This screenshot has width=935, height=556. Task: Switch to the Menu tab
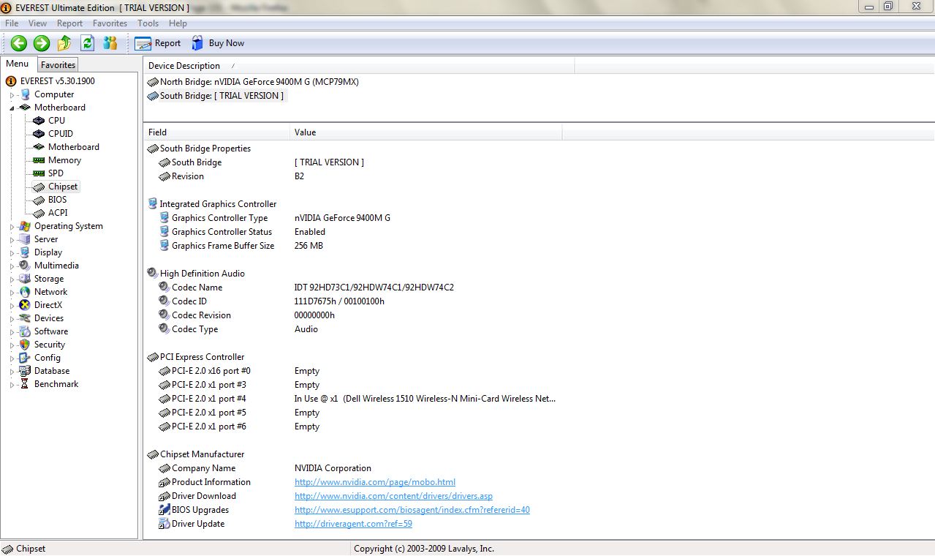point(18,64)
